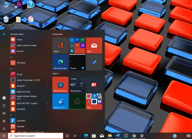Open the Office apps group tile with Word and Excel

[x=77, y=45]
